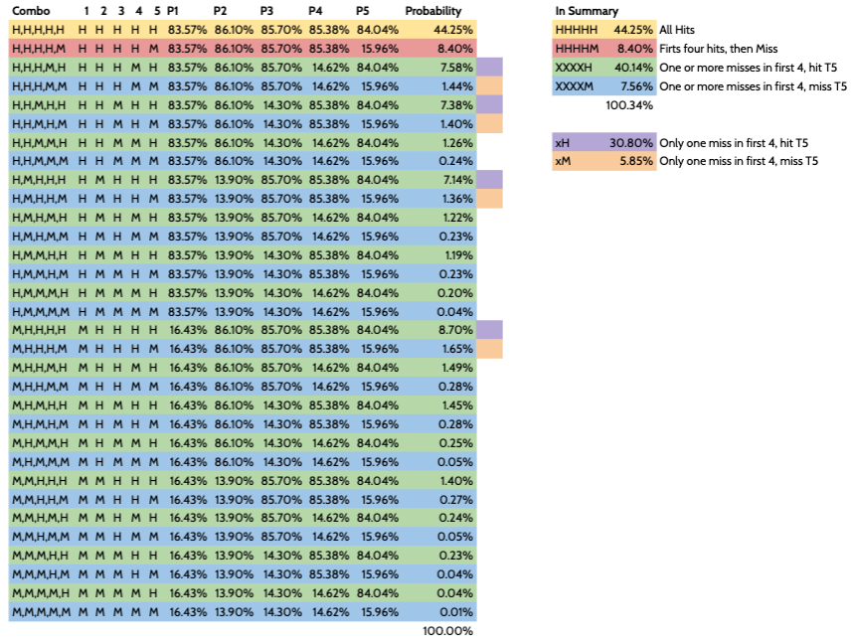Viewport: 853px width, 644px height.
Task: Click the 8.70% probability cell
Action: point(455,331)
